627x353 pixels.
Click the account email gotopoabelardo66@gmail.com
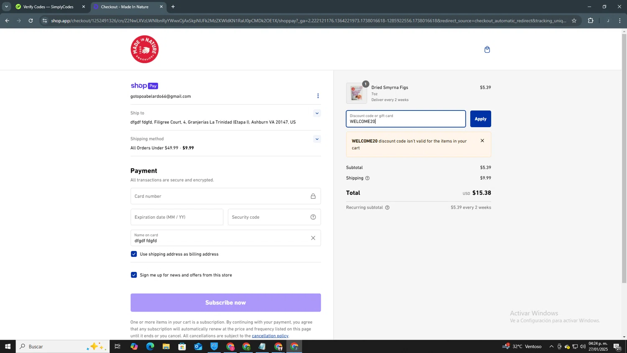pos(161,97)
